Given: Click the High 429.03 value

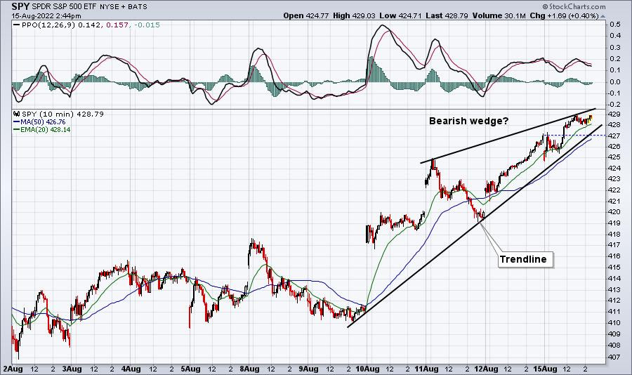Looking at the screenshot, I should 353,15.
